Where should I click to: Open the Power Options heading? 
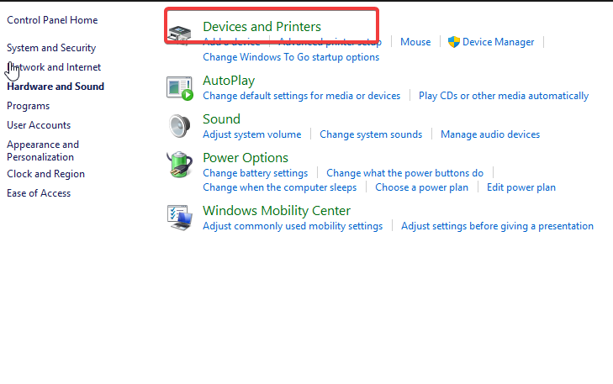coord(246,158)
